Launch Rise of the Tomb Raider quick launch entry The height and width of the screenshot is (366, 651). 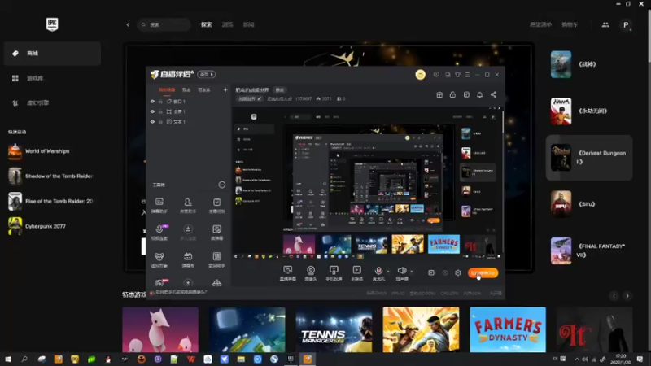[52, 201]
